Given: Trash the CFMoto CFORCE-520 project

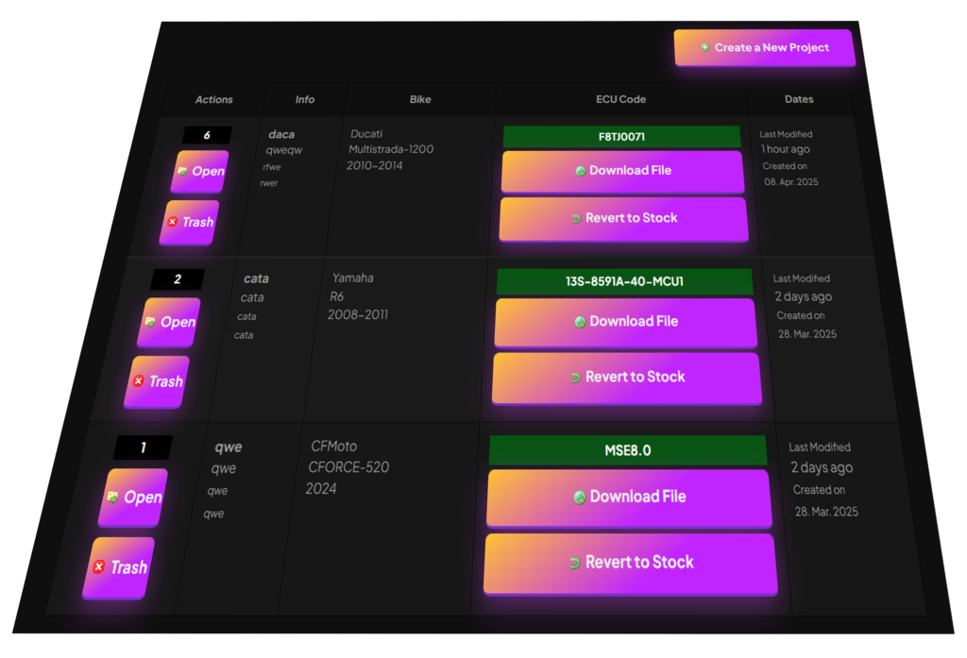Looking at the screenshot, I should [119, 567].
